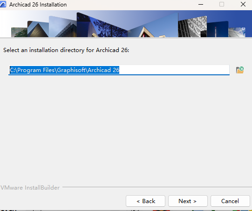Image resolution: width=252 pixels, height=211 pixels.
Task: Return to the previous step with Back
Action: [x=145, y=201]
